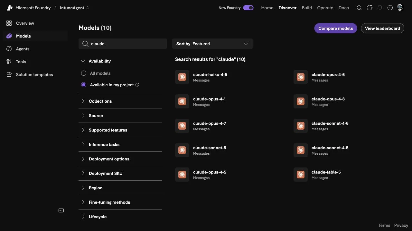Click the claude-opus-4-5 model icon
The height and width of the screenshot is (231, 412).
point(182,175)
